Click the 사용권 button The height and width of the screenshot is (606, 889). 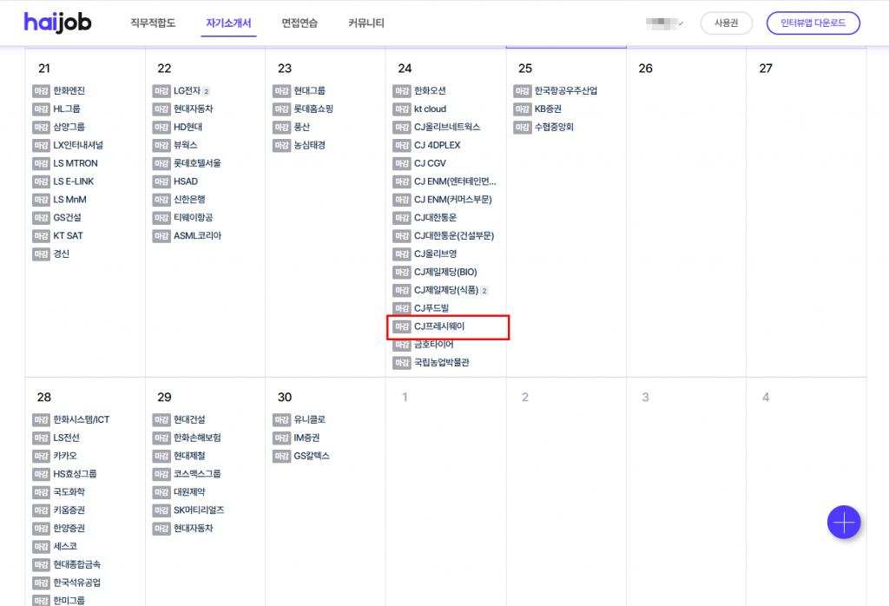pyautogui.click(x=727, y=23)
